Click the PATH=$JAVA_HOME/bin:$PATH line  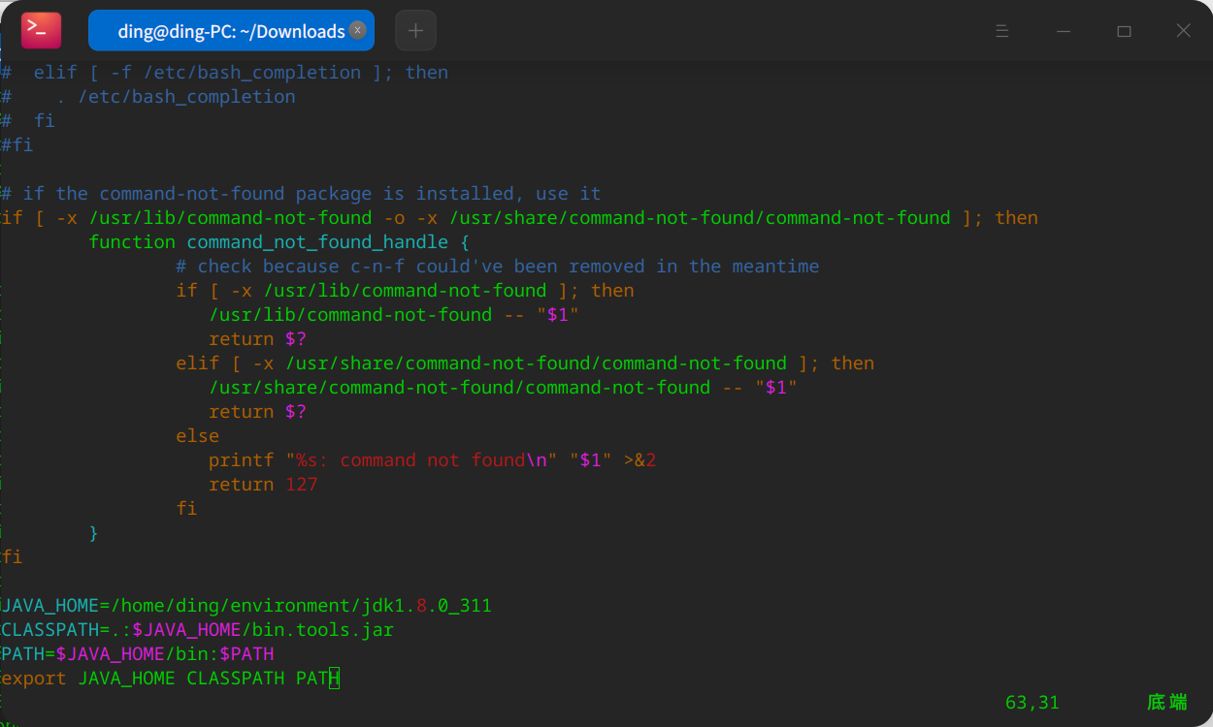tap(138, 654)
